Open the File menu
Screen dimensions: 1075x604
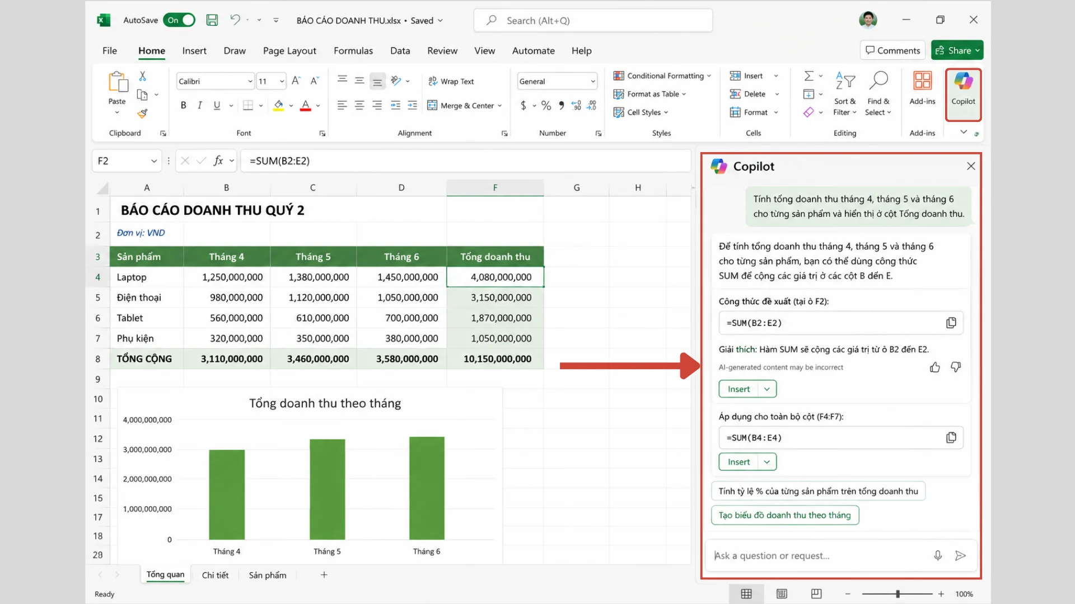[x=109, y=50]
